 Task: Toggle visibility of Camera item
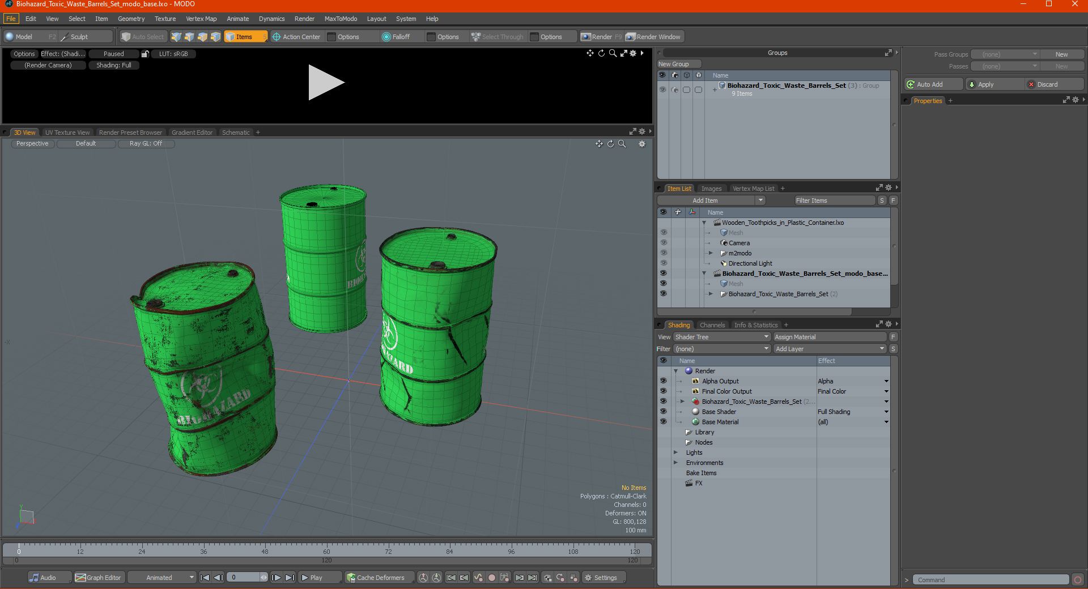663,243
